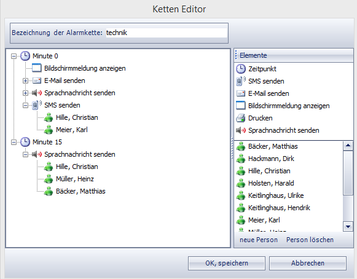Screen dimensions: 357x279
Task: Click the Abbrechen button
Action: tap(308, 263)
